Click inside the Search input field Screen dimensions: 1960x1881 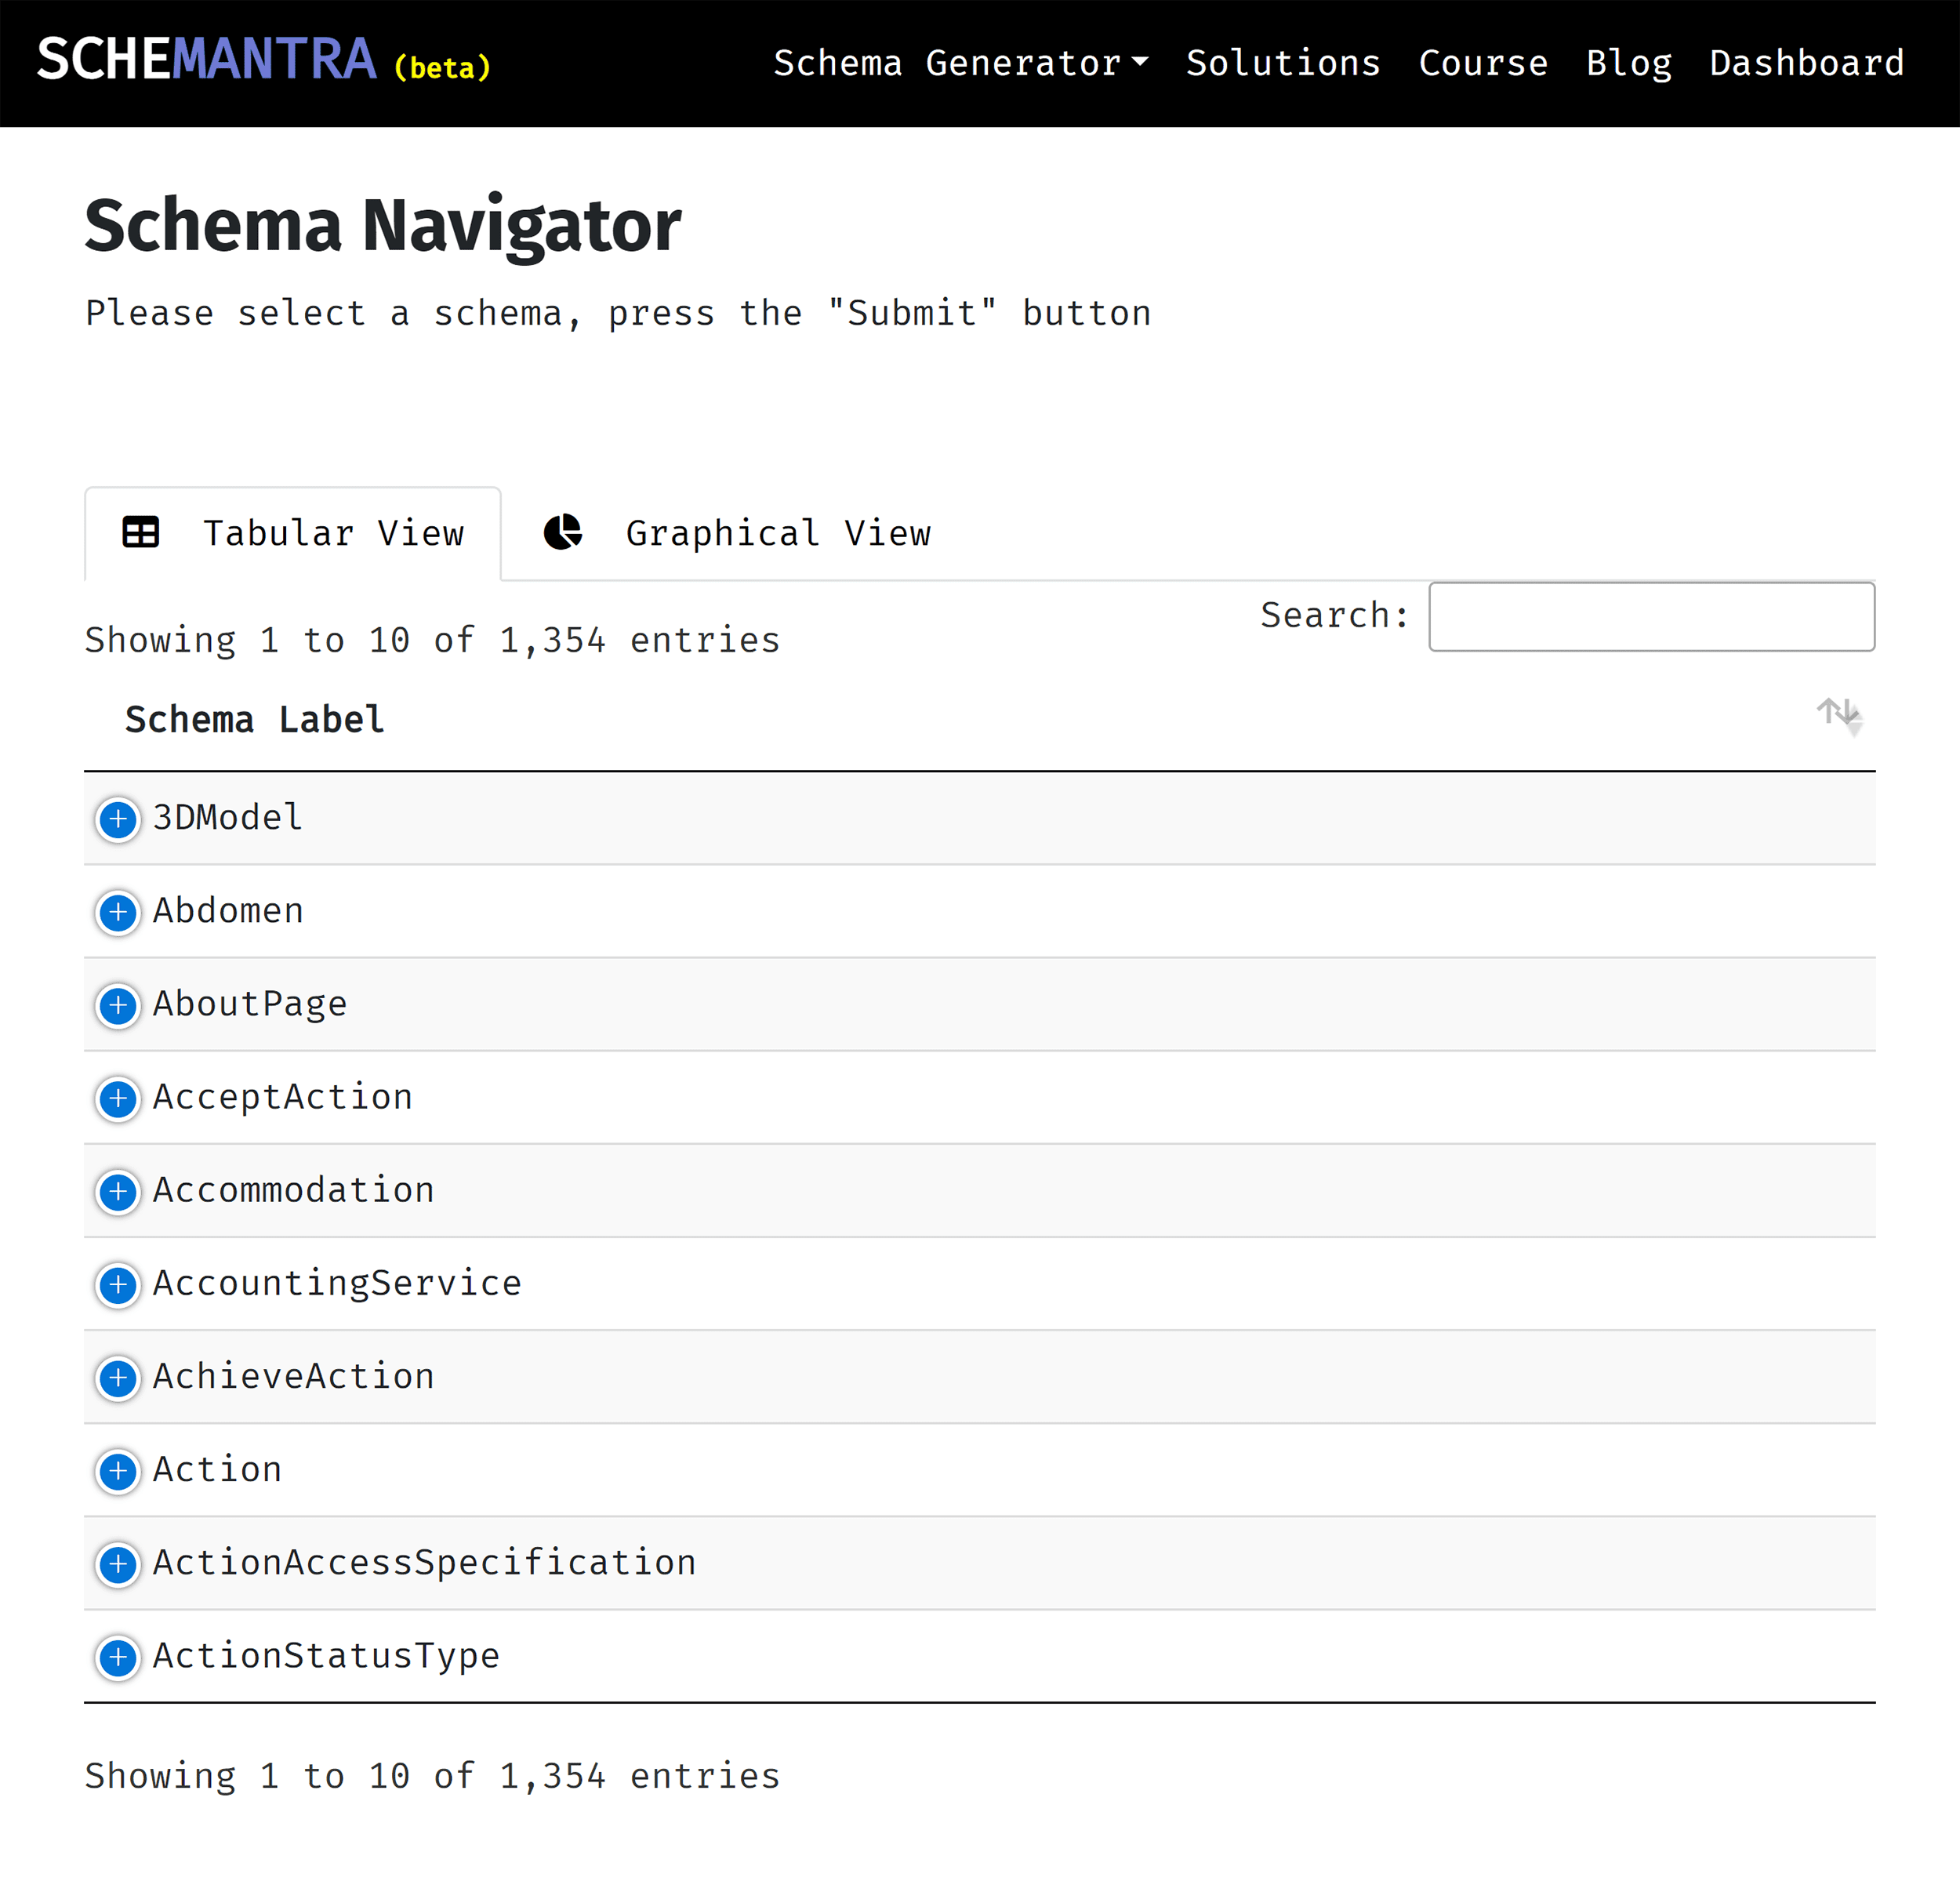point(1652,617)
